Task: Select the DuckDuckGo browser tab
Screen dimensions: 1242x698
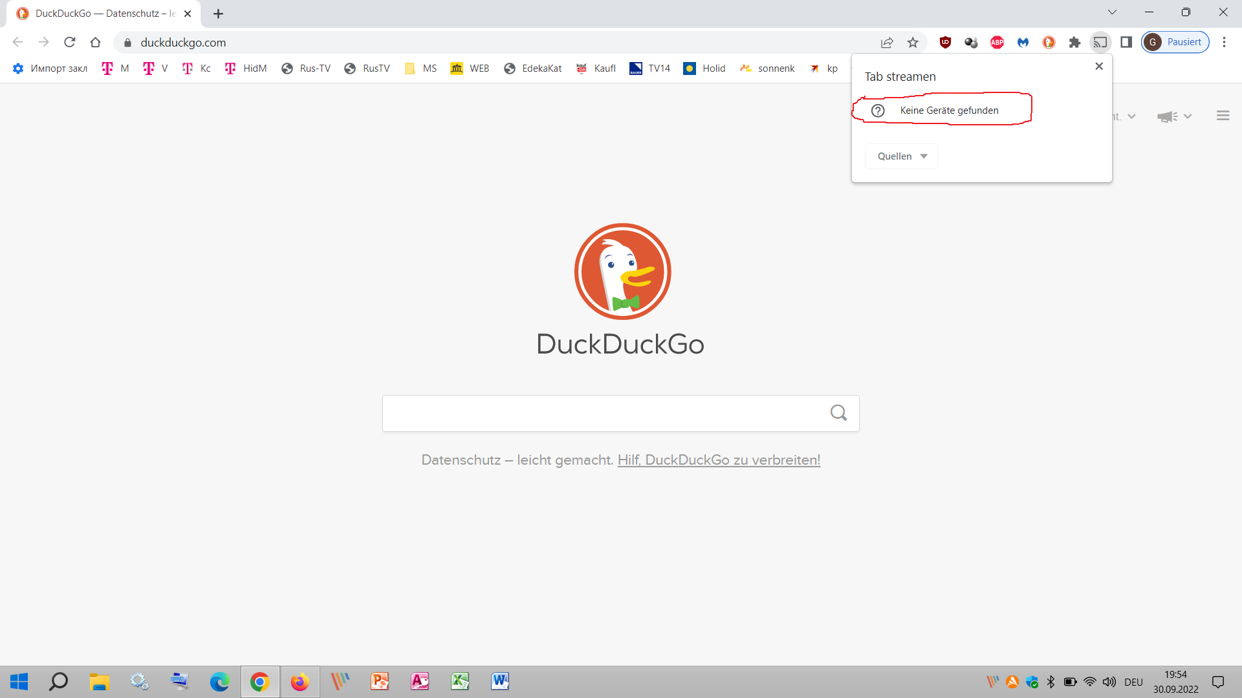Action: pyautogui.click(x=103, y=14)
